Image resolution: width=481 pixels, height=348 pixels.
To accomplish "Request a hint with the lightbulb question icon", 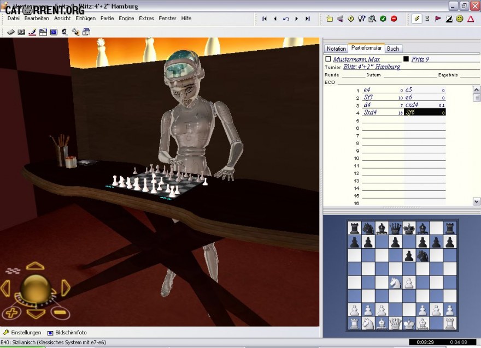I will pos(362,19).
